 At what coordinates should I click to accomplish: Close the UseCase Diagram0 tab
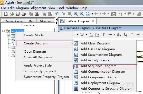[x=93, y=21]
